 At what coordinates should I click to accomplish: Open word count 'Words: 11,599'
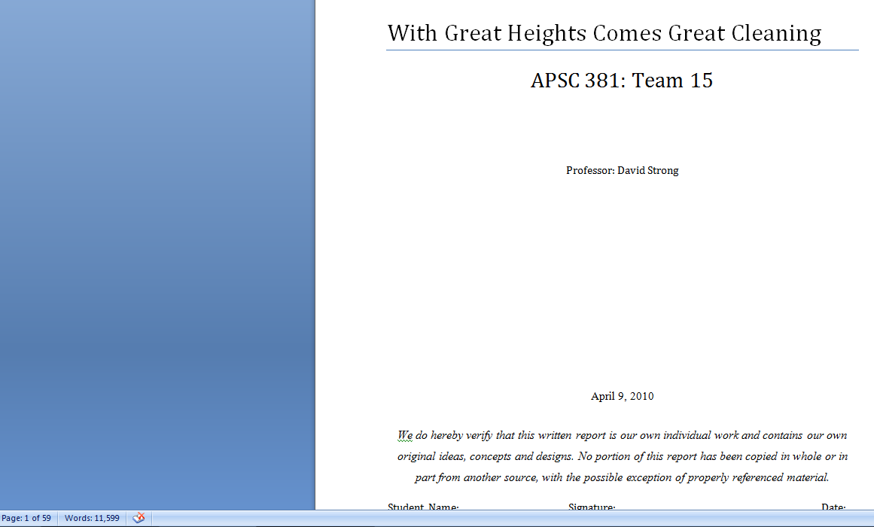[92, 518]
